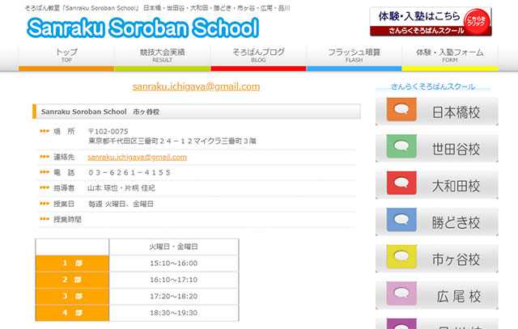Click the 4部 orange table cell
Screen dimensions: 518x329
(x=72, y=313)
